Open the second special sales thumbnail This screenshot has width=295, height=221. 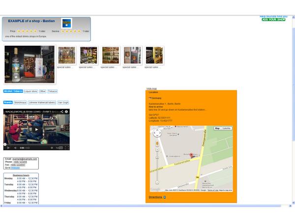tap(88, 55)
